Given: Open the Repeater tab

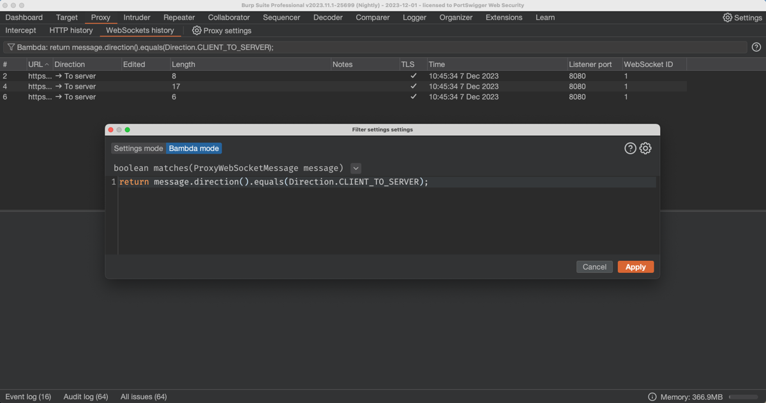Looking at the screenshot, I should (179, 17).
